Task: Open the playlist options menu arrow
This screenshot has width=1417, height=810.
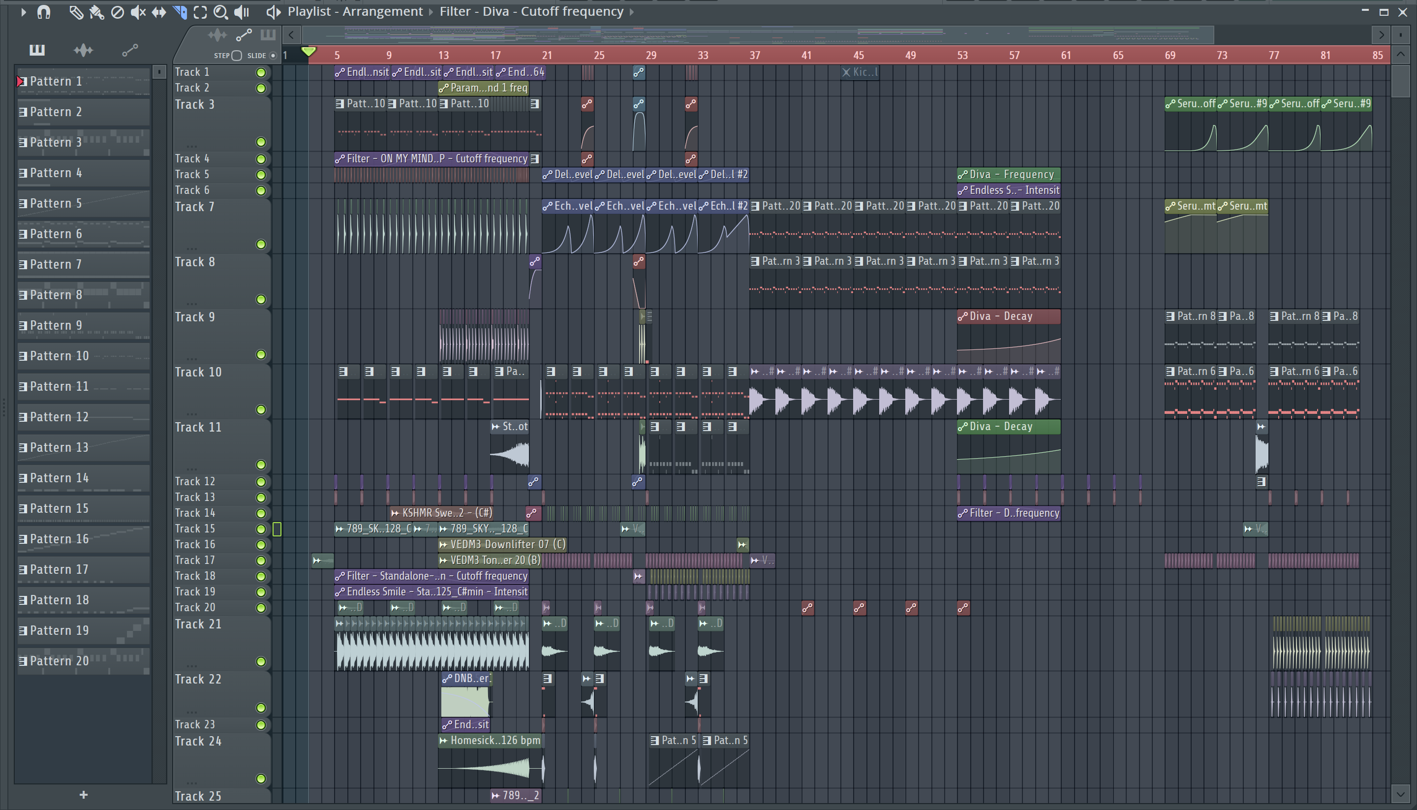Action: click(23, 12)
